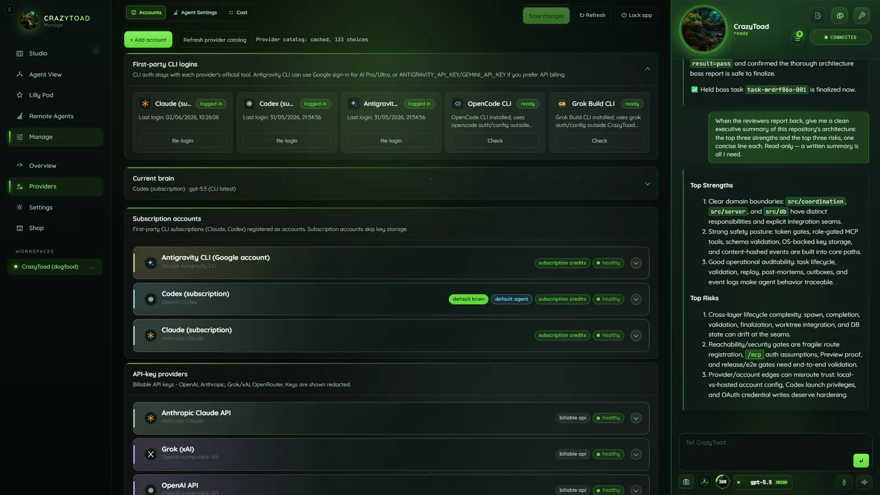Open the CrazyToad (dogfood) workspace options menu
Viewport: 880px width, 495px height.
92,267
